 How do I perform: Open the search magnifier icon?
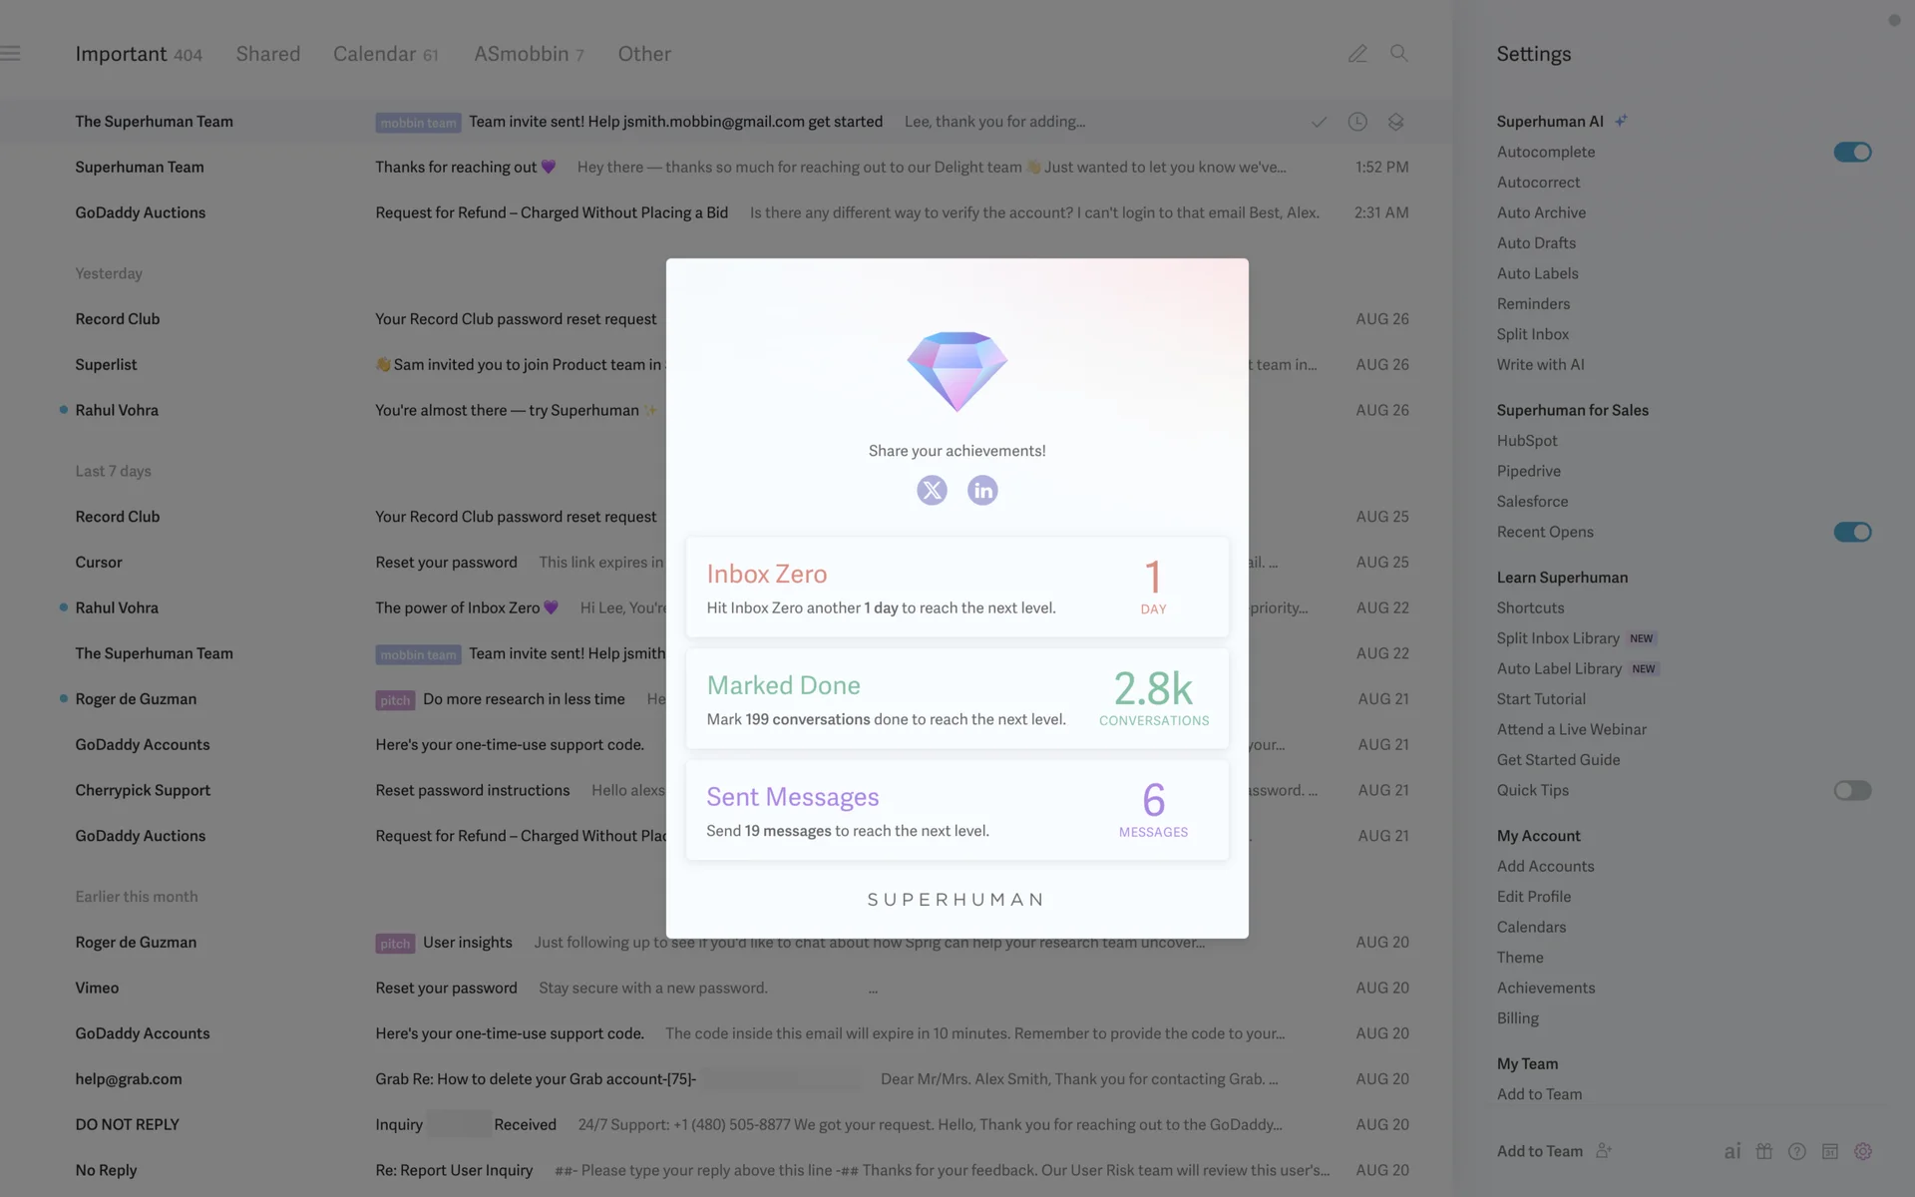[1399, 54]
